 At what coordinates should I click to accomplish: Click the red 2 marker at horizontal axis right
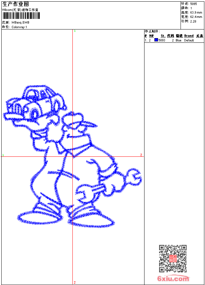pos(141,155)
